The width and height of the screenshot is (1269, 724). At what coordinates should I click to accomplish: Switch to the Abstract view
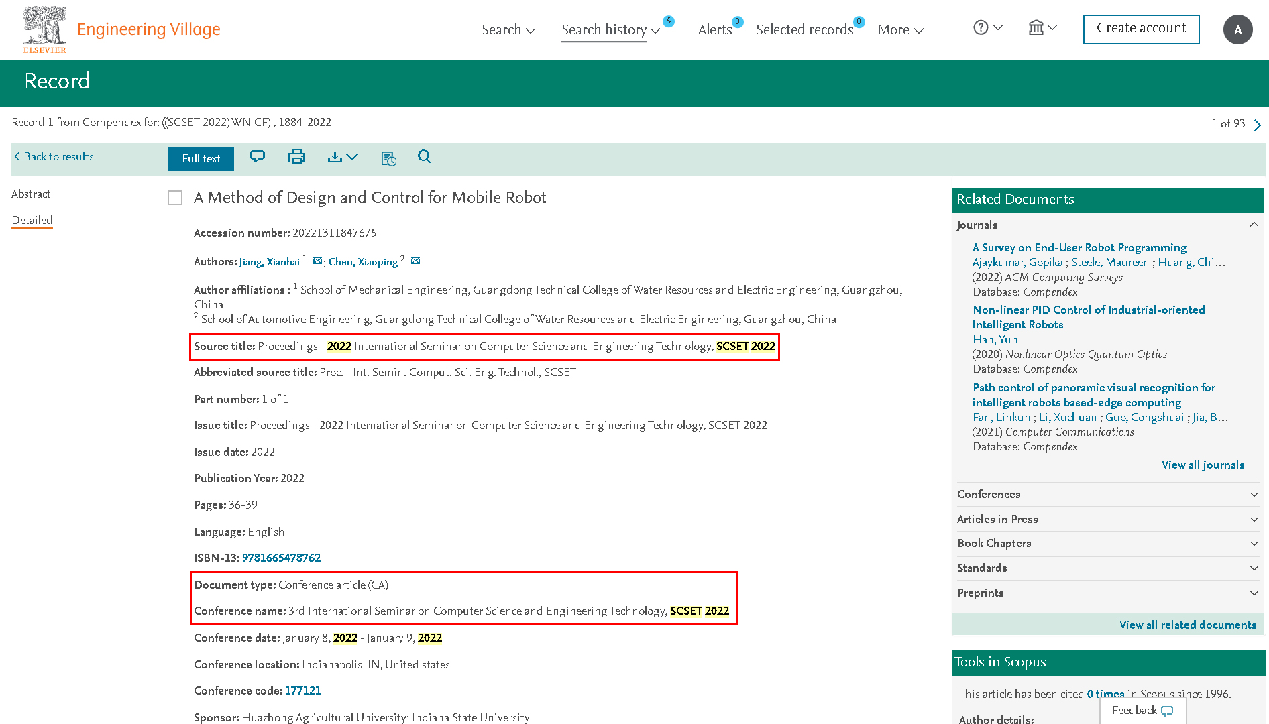pyautogui.click(x=31, y=194)
